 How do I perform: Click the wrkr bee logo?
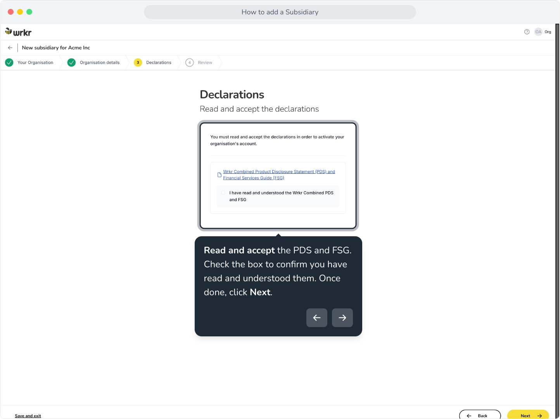tap(18, 32)
